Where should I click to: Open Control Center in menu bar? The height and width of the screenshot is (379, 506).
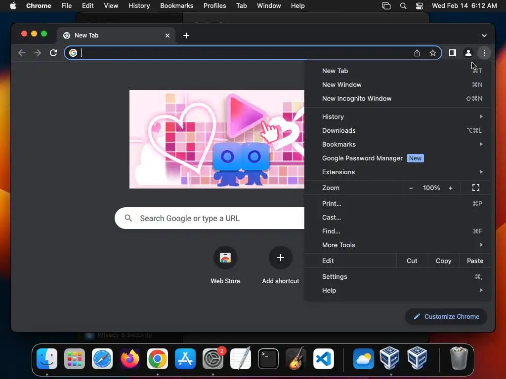[x=419, y=6]
